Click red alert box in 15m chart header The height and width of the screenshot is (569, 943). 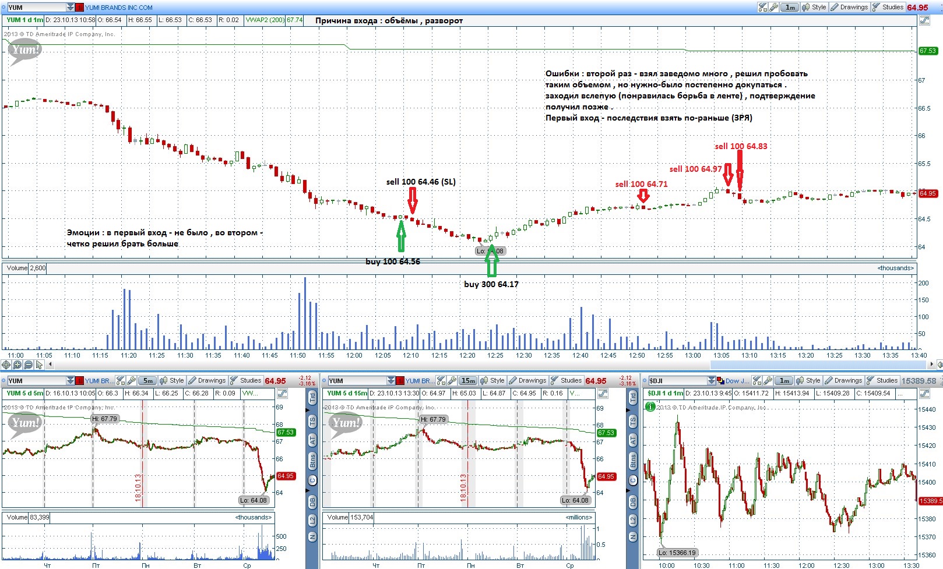tap(400, 381)
